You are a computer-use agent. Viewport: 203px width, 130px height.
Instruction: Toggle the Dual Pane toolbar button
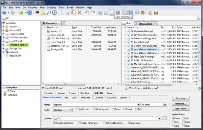point(112,13)
